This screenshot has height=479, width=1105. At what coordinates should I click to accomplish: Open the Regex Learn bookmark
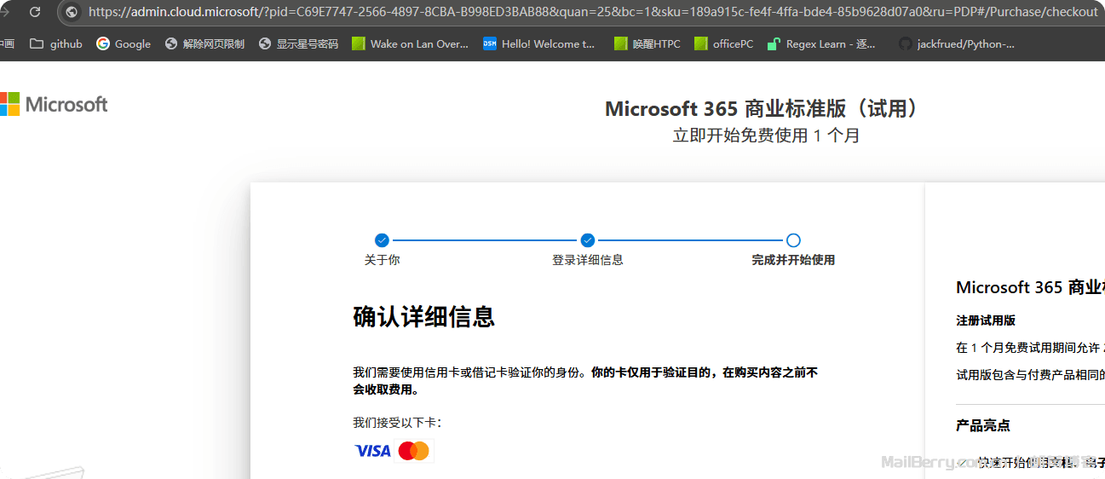(x=821, y=43)
